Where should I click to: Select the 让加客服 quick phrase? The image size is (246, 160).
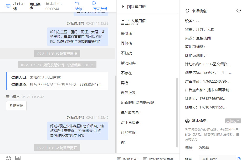tap(128, 133)
